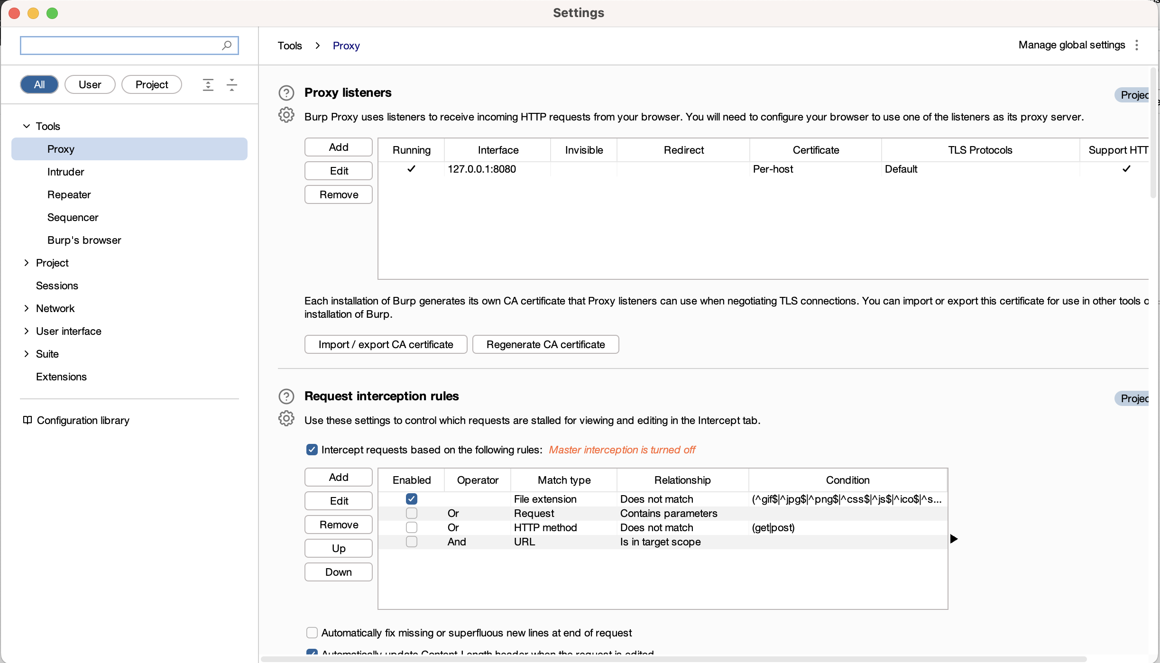Move the interception rule Down

[x=339, y=572]
